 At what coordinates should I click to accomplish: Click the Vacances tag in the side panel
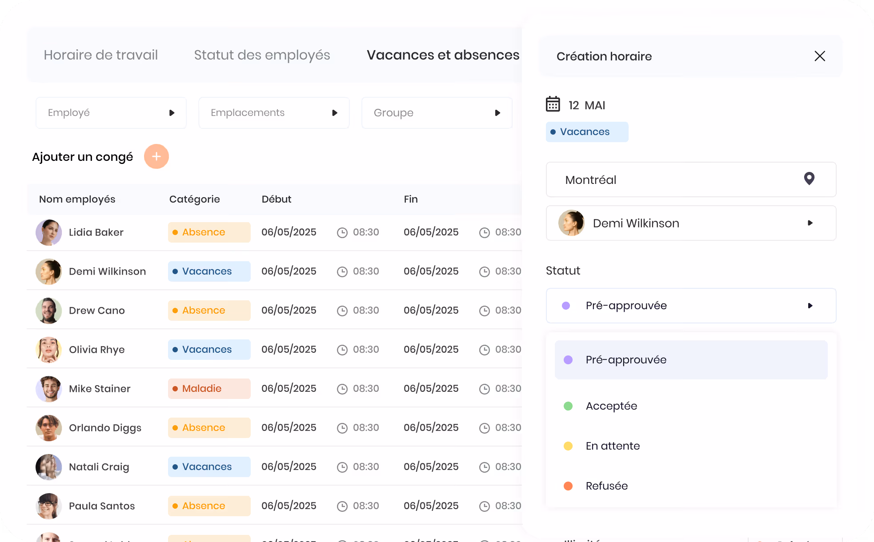(587, 132)
